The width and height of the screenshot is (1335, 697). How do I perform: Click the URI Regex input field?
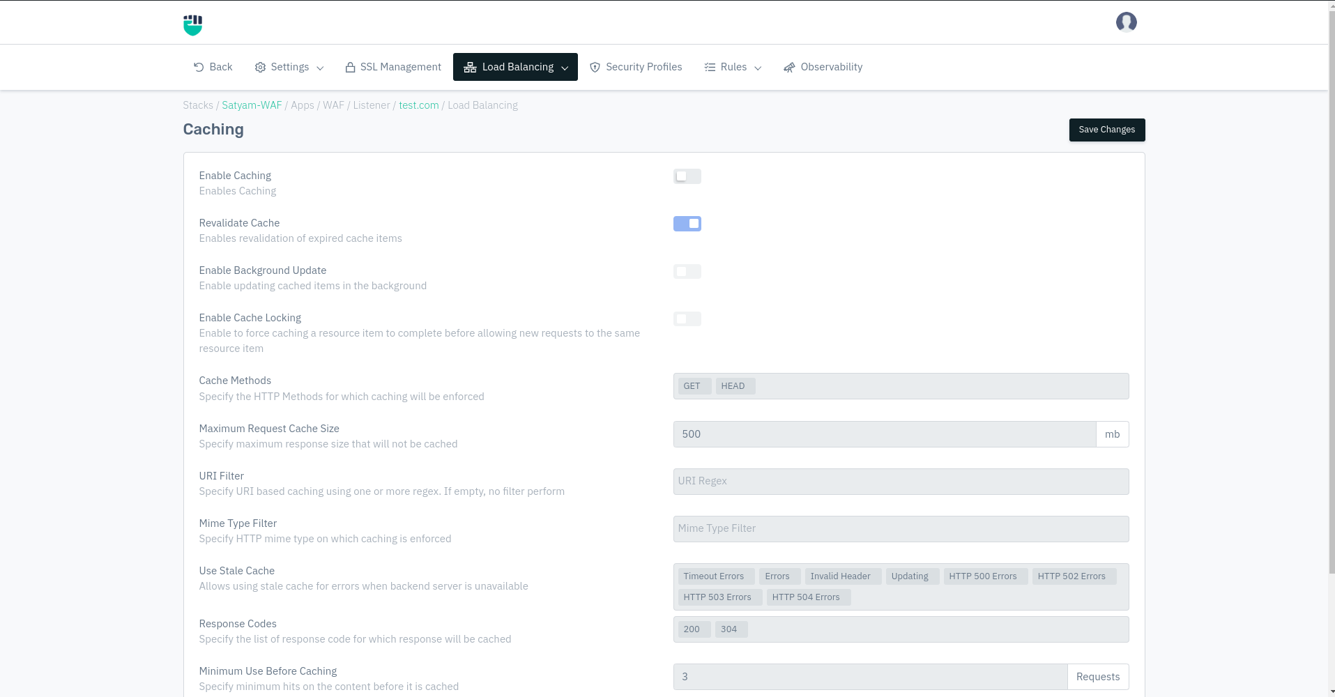901,482
